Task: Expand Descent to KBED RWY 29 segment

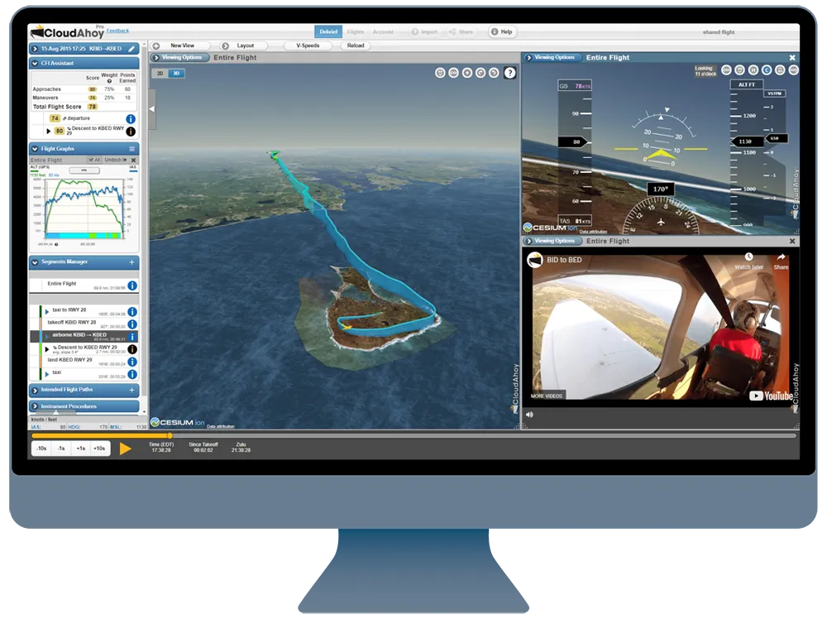Action: point(47,349)
